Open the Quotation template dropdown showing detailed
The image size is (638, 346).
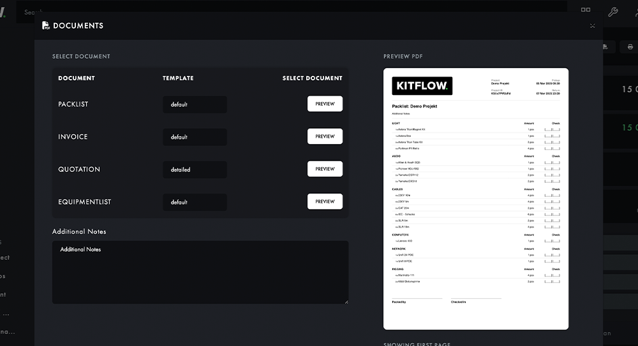(x=195, y=169)
